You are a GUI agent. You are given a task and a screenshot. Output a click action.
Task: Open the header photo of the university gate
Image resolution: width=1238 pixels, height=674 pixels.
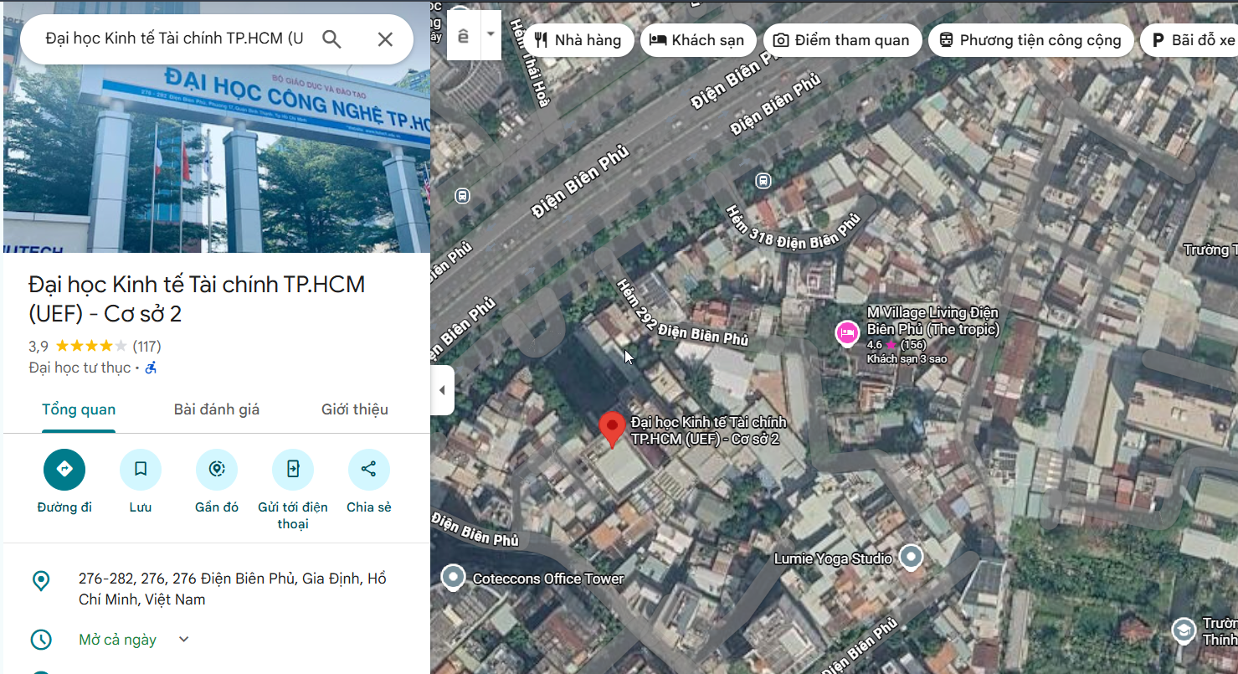pyautogui.click(x=217, y=156)
